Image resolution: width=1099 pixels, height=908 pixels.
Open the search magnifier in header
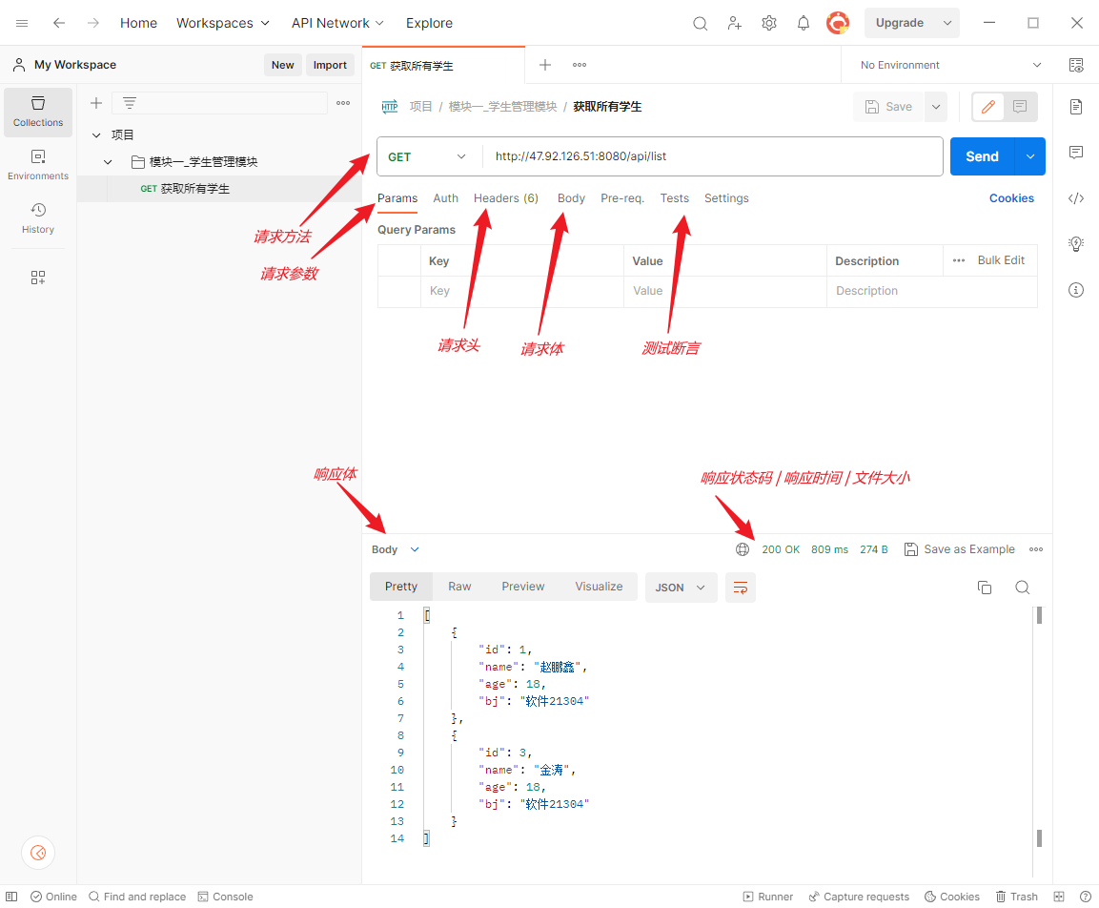(700, 23)
